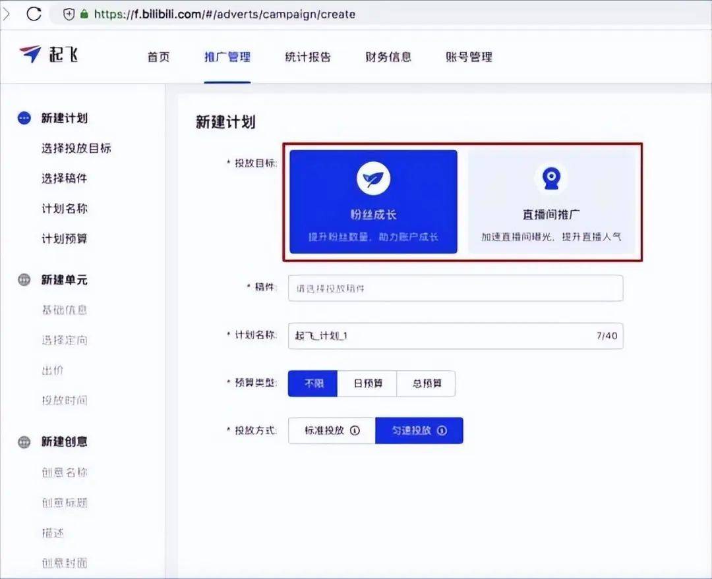Click info icon next to 标准投放
712x579 pixels.
[355, 430]
